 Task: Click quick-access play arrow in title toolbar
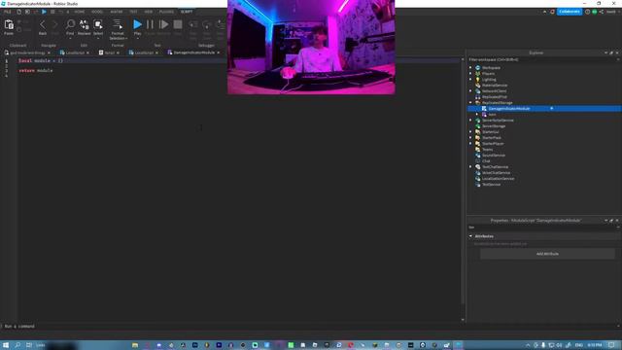[x=44, y=12]
